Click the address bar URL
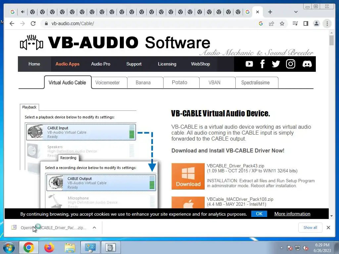Viewport: 339px width, 254px height. tap(73, 23)
